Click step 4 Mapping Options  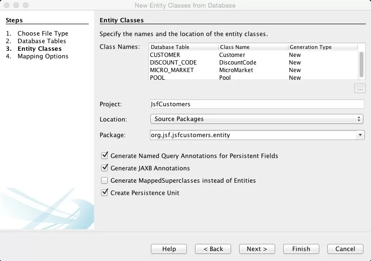pos(43,56)
